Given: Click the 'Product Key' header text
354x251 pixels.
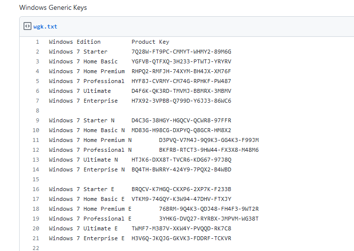Looking at the screenshot, I should point(150,42).
